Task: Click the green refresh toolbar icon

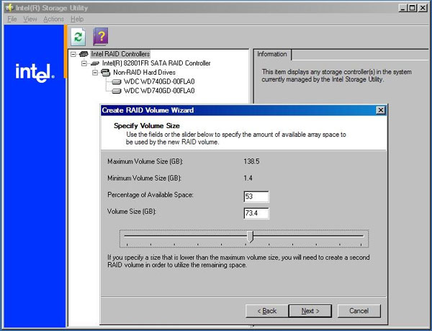Action: [78, 37]
